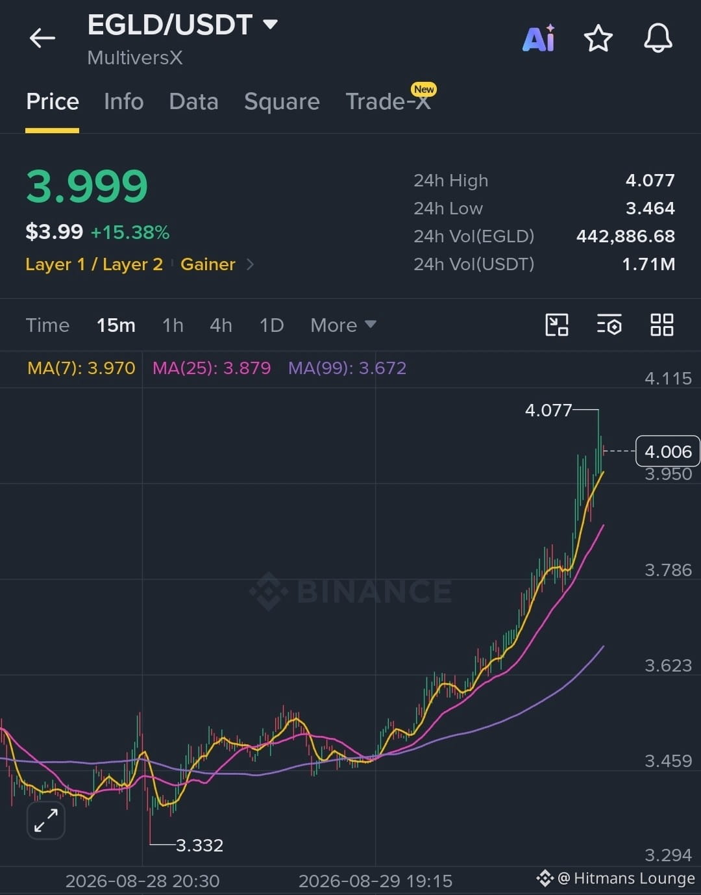Tap the back arrow icon
Viewport: 701px width, 895px height.
(42, 38)
